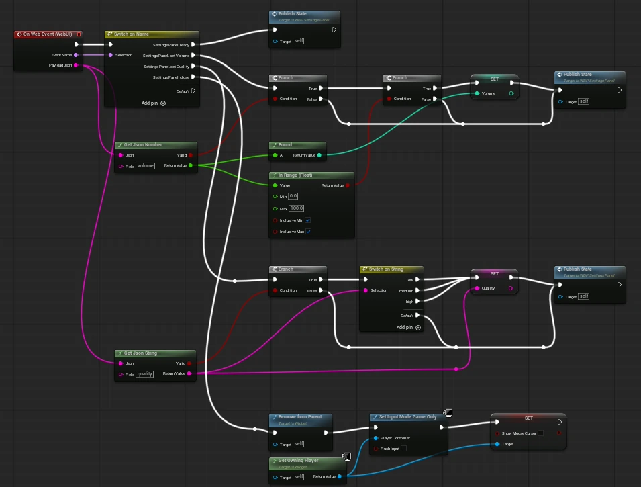This screenshot has width=641, height=487.
Task: Click the monitor badge on Get Owning Player
Action: (346, 456)
